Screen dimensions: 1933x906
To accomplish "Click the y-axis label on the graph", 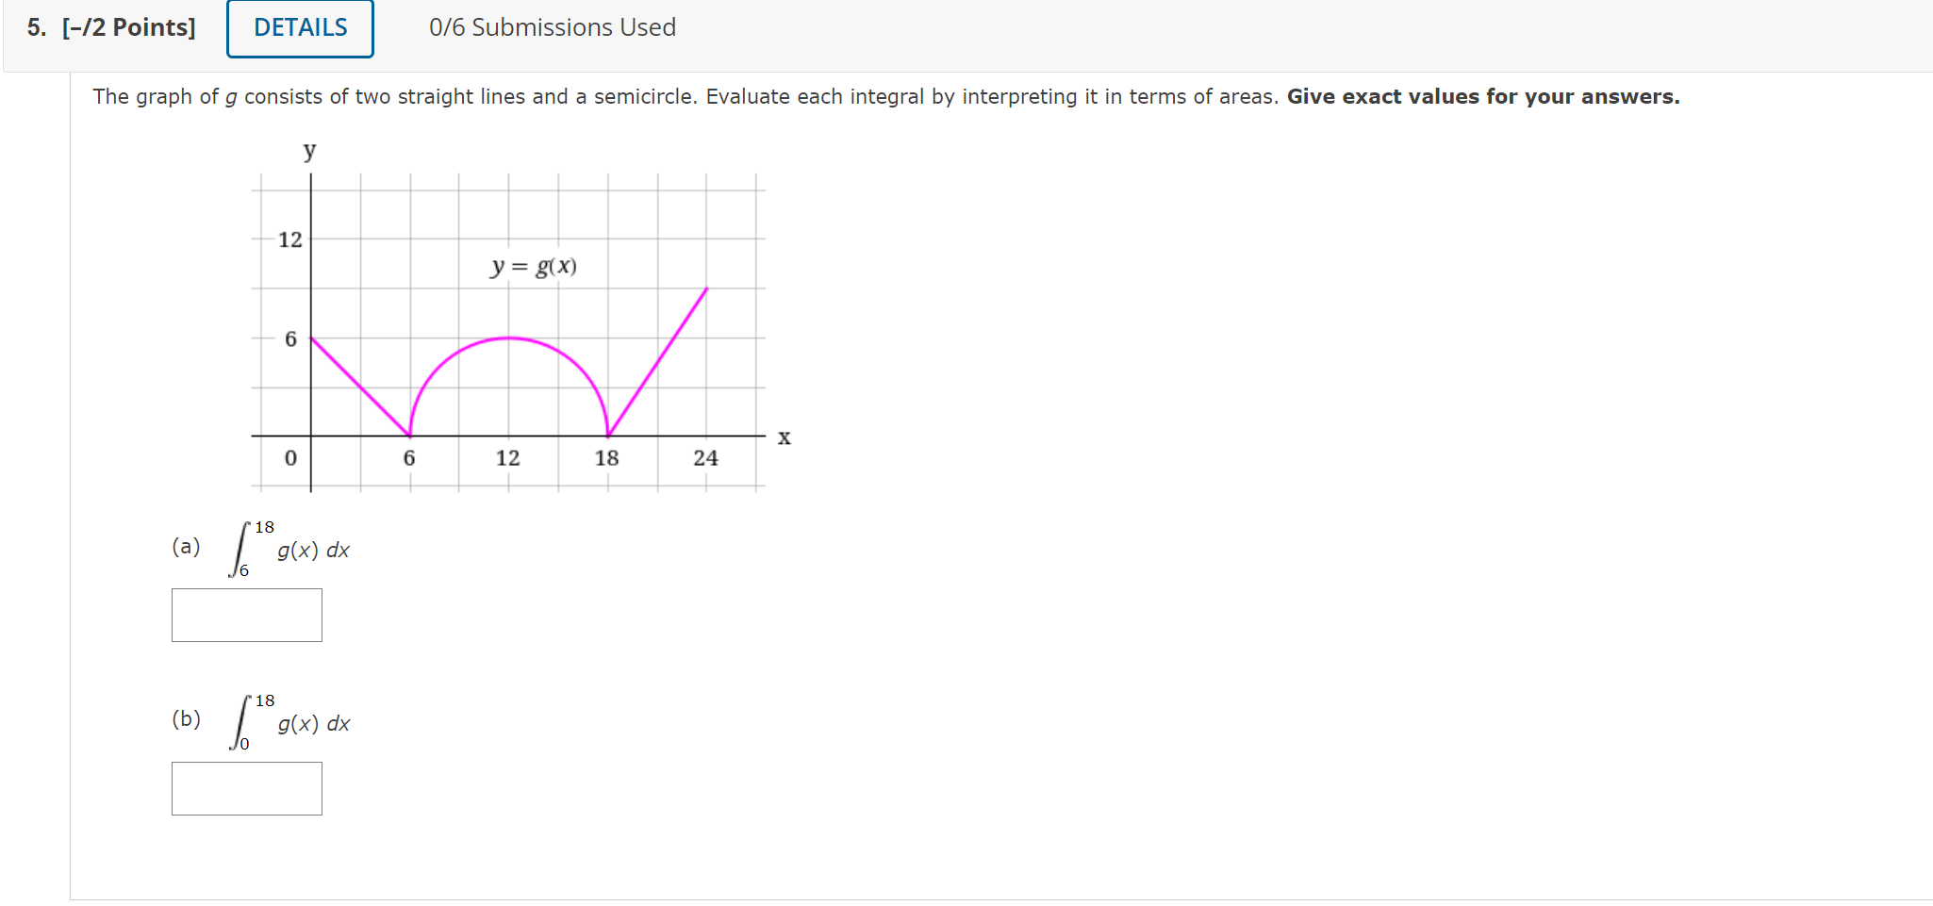I will [308, 151].
